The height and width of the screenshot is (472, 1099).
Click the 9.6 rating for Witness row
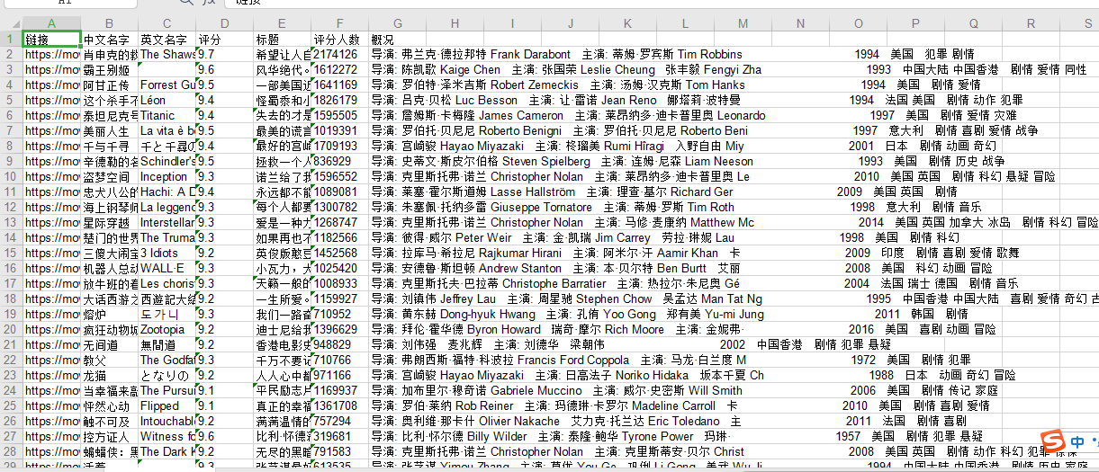[x=225, y=436]
